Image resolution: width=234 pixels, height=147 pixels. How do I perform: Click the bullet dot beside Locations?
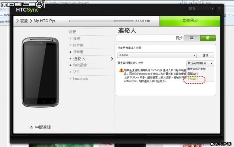[71, 79]
